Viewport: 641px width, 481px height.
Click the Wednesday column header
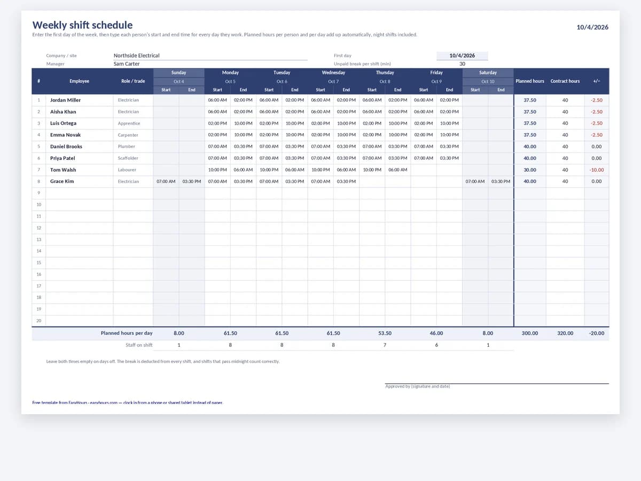point(333,73)
